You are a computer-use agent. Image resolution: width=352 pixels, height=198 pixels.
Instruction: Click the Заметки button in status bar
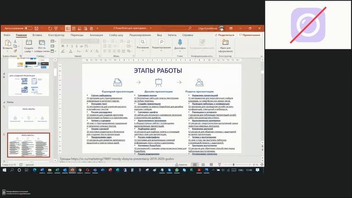tap(181, 164)
